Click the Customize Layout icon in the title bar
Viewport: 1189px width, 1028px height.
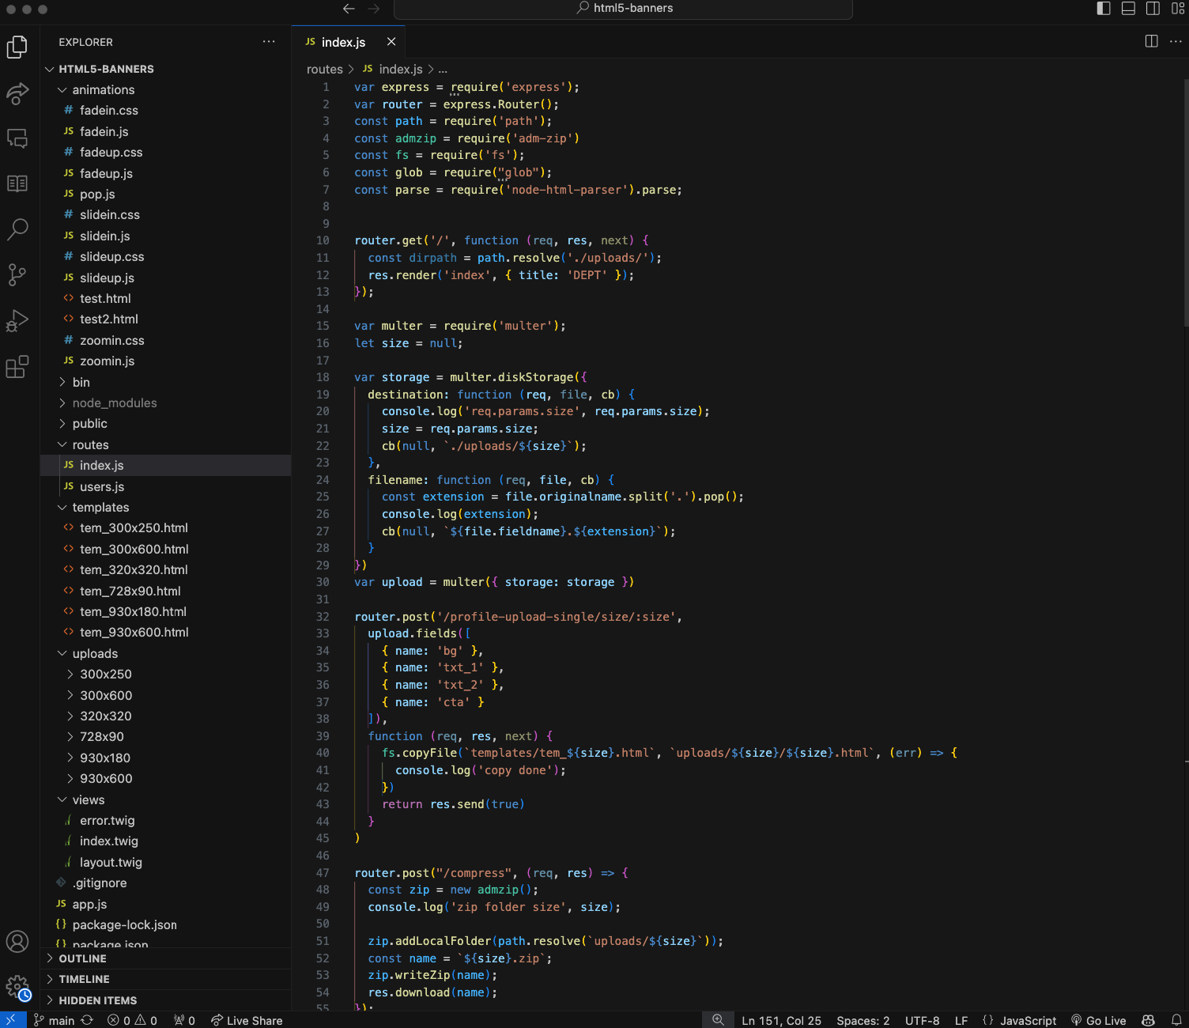[1178, 9]
